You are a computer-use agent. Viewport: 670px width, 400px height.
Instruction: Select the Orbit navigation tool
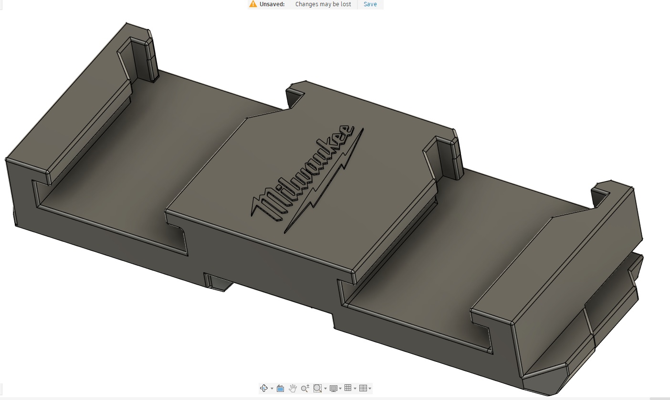coord(264,388)
